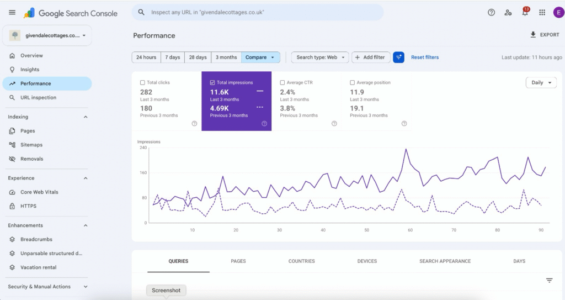This screenshot has width=565, height=300.
Task: Click the URL inspection search field
Action: (x=258, y=12)
